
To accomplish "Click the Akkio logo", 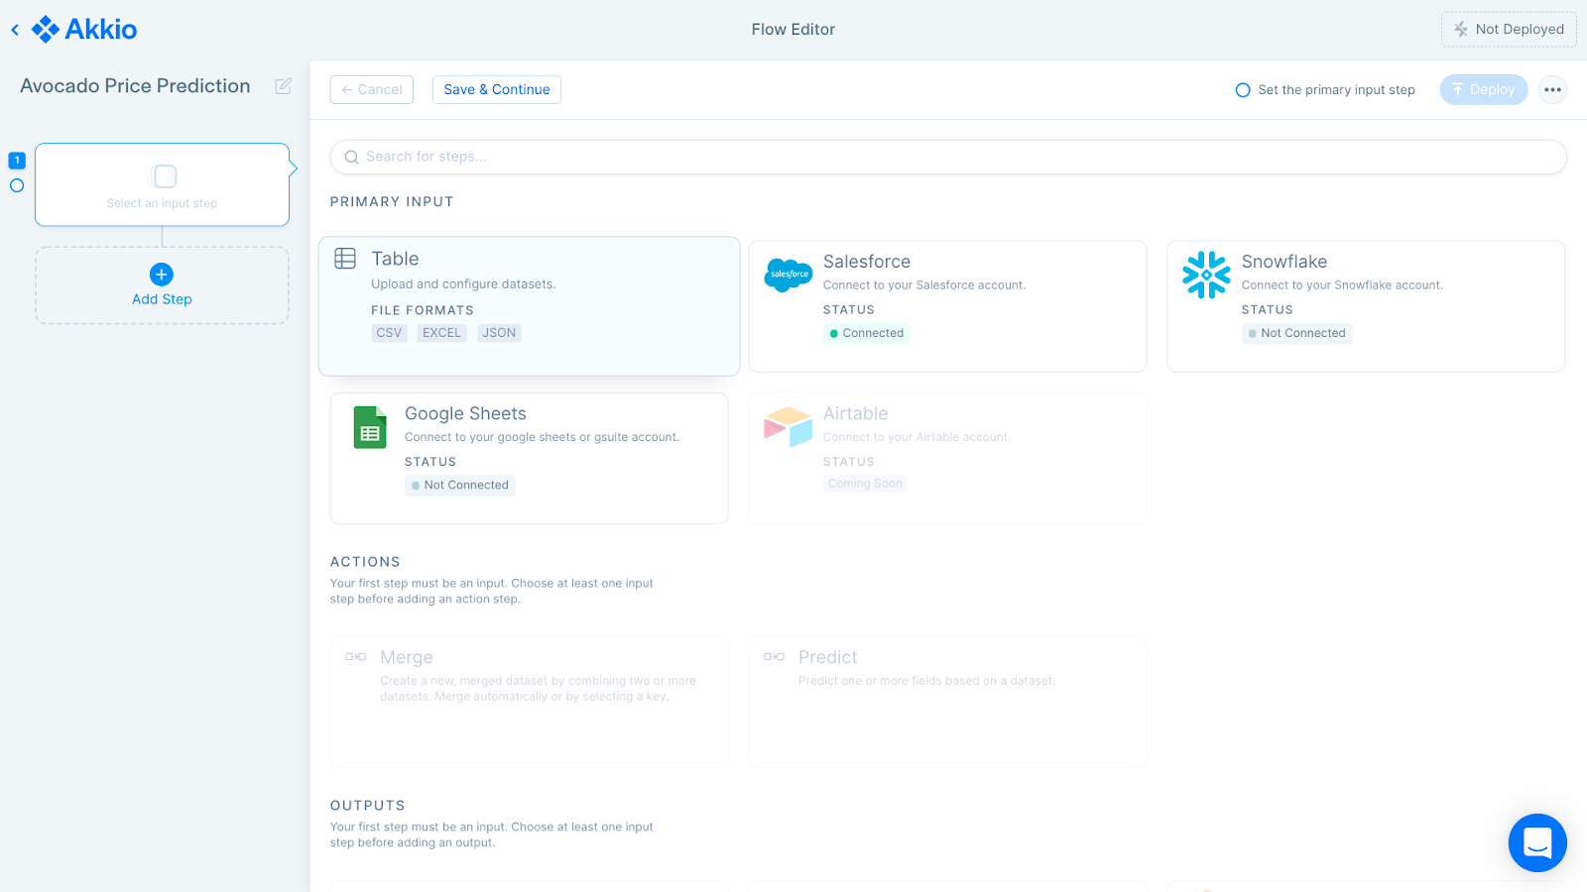I will (84, 30).
